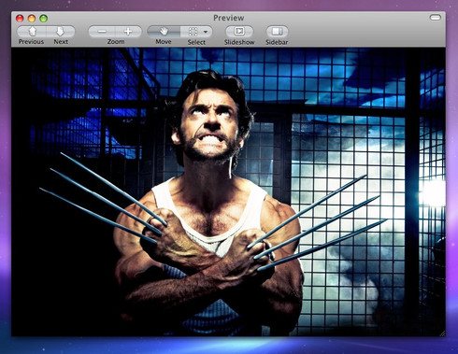Click the Preview window title text

pyautogui.click(x=229, y=18)
